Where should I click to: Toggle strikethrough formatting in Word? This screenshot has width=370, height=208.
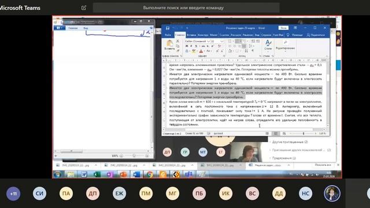(203, 46)
